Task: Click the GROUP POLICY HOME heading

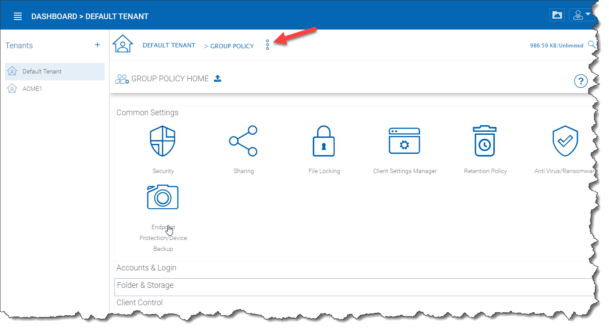Action: (170, 79)
